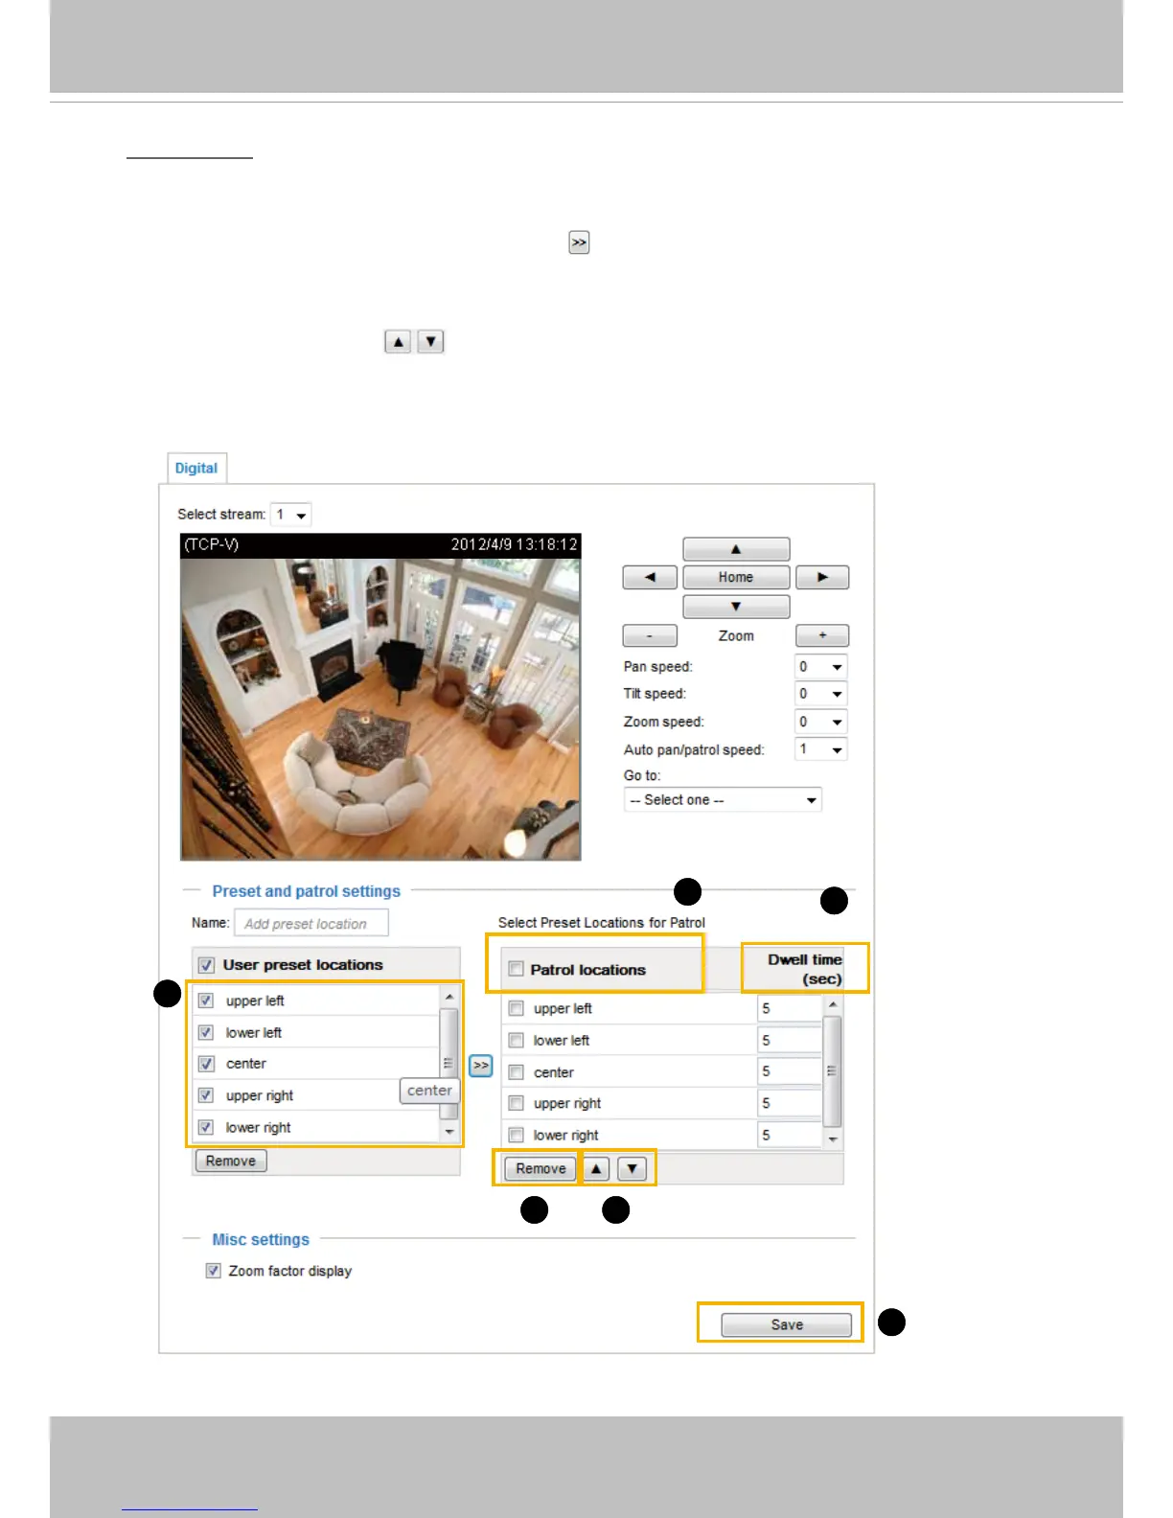Move patrol location up in list
Viewport: 1173px width, 1518px height.
click(x=596, y=1169)
